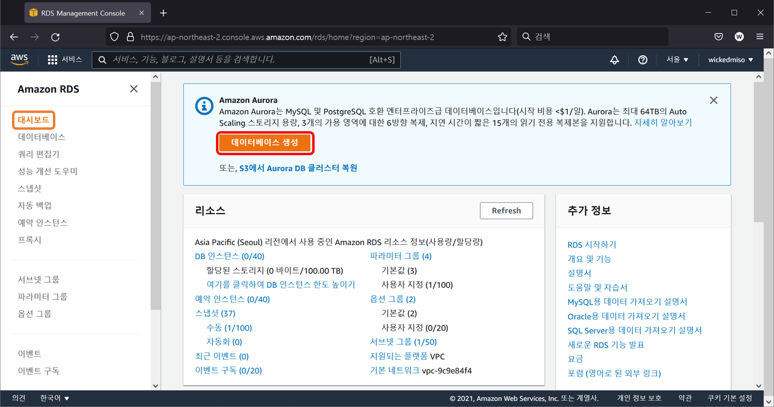
Task: Open the 이벤트 구독 (0/20) resource link
Action: coord(228,370)
